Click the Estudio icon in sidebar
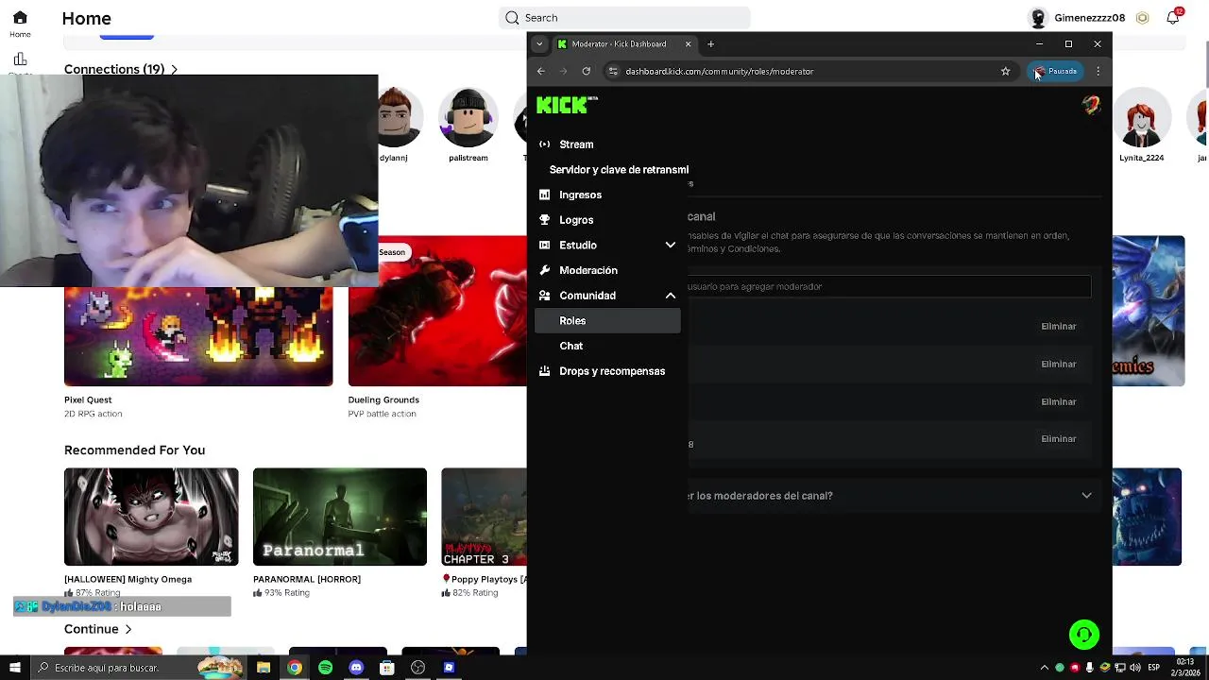1209x680 pixels. click(544, 246)
